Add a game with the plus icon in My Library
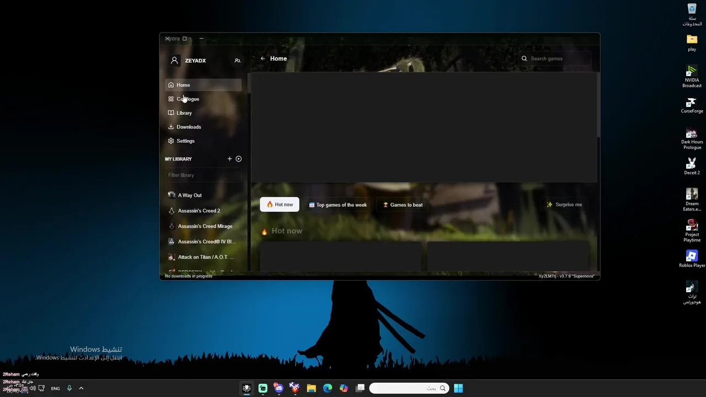The height and width of the screenshot is (397, 706). coord(229,159)
